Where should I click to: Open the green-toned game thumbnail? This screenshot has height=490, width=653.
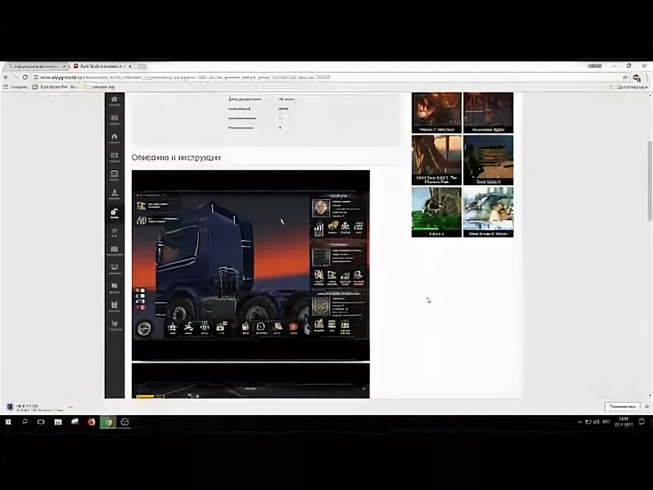[437, 212]
